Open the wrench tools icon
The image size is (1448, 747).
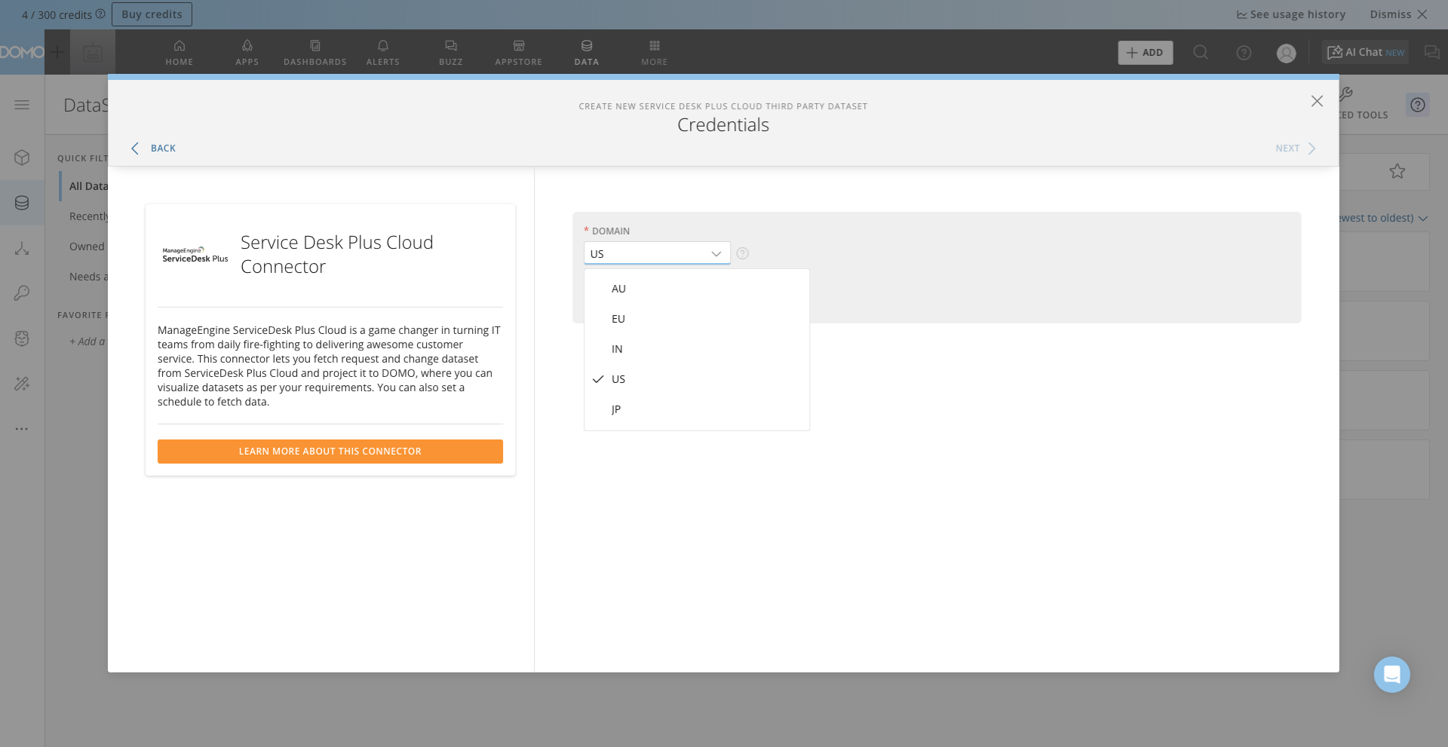coord(1346,94)
